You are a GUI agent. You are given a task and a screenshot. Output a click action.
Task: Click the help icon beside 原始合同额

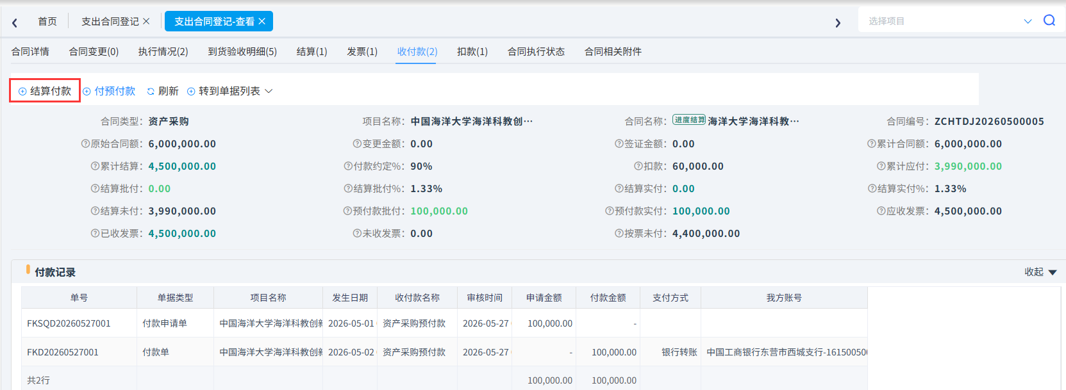85,144
